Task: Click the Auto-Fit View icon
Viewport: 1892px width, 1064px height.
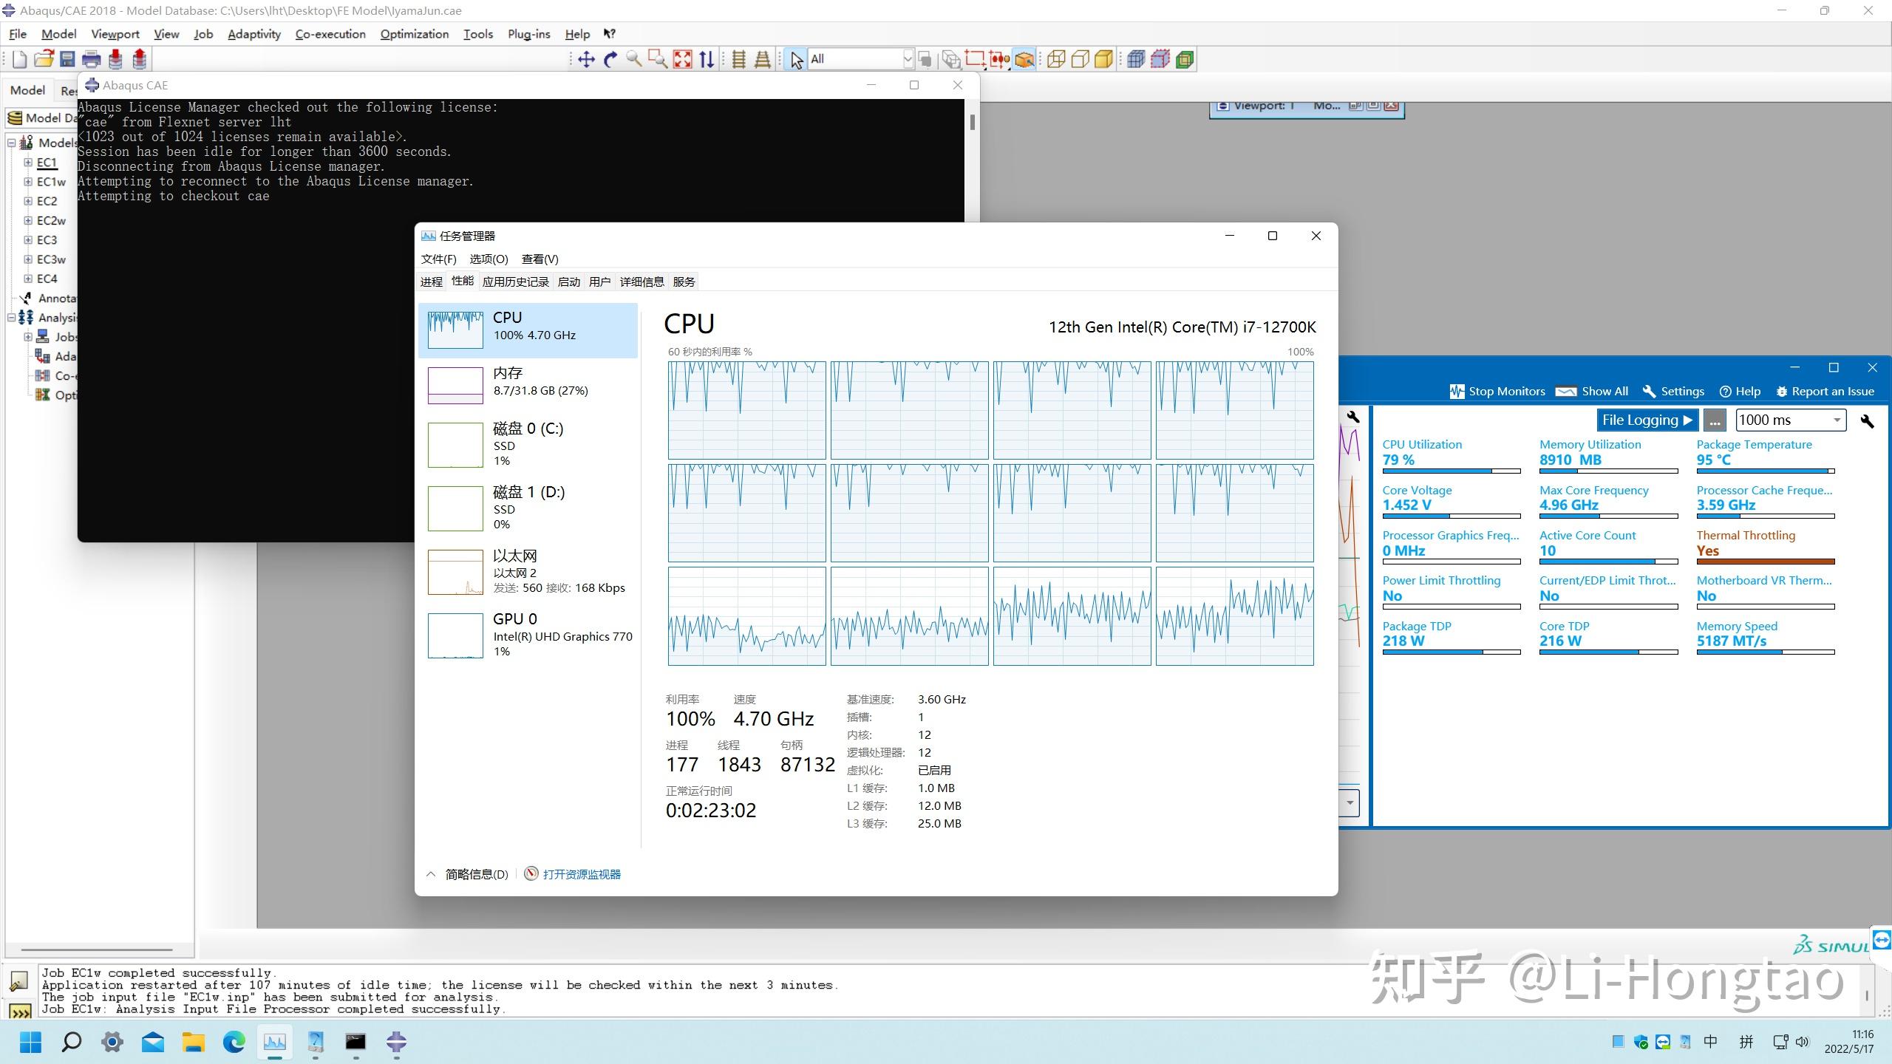Action: coord(683,59)
